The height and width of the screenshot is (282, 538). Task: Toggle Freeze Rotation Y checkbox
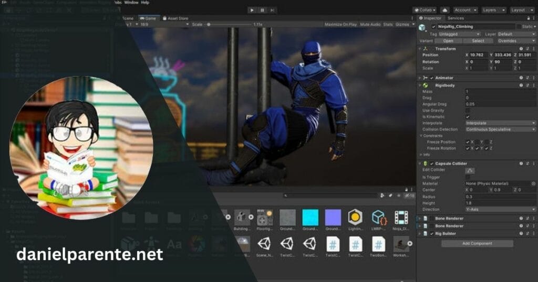pos(477,148)
